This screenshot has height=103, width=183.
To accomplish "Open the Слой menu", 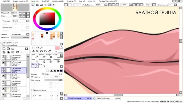I will click(x=45, y=1).
